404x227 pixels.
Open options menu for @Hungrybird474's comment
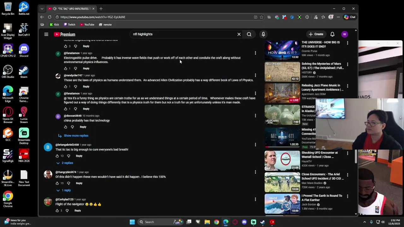point(255,172)
